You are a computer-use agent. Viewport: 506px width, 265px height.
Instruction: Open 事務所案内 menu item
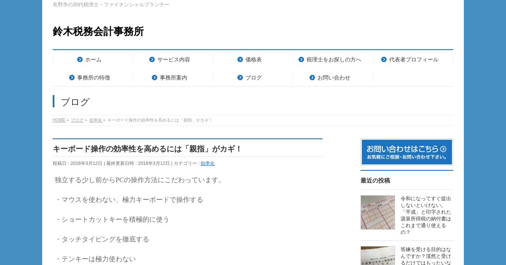173,78
